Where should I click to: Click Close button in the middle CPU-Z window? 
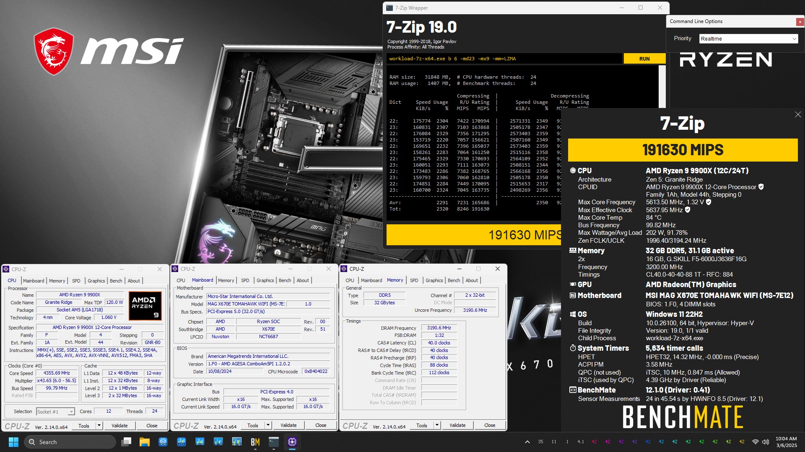(321, 426)
